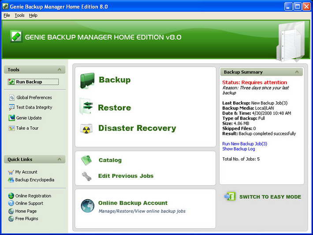
Task: Open the Help menu
Action: pos(33,15)
